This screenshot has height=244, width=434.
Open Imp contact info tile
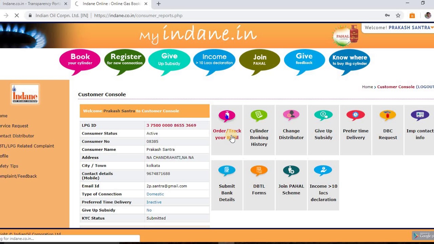[x=419, y=130]
